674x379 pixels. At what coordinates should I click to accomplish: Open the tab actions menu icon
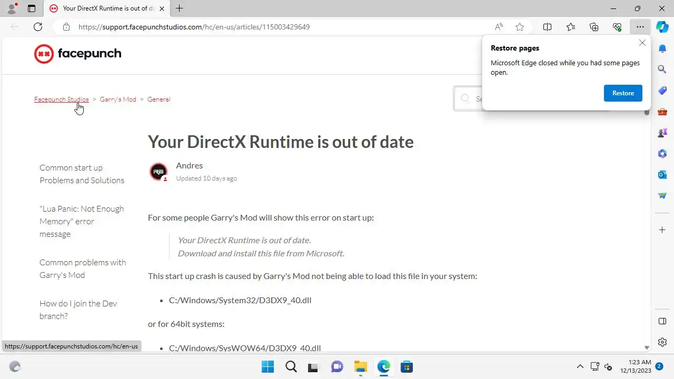[x=32, y=8]
